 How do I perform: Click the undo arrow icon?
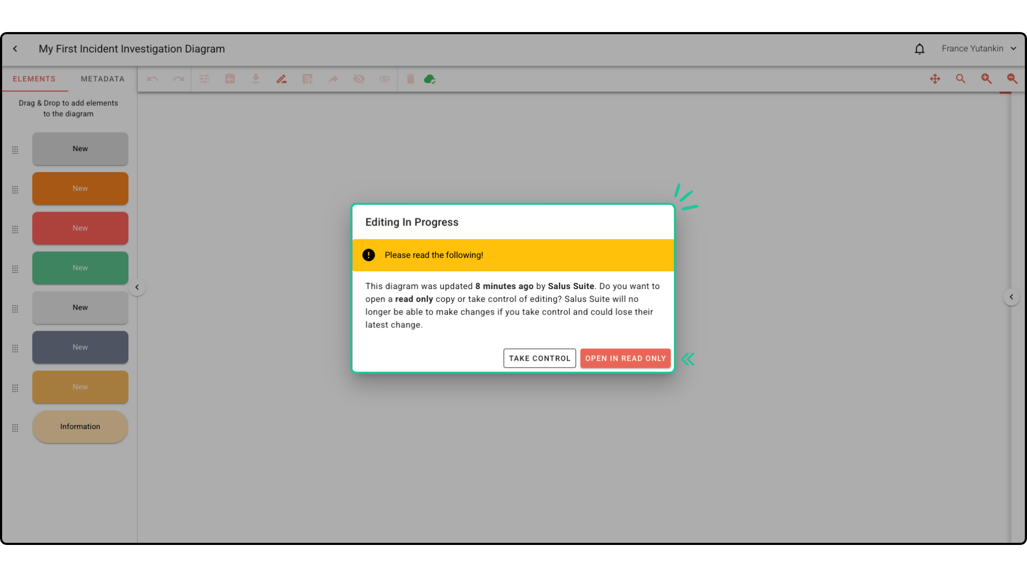(x=152, y=79)
